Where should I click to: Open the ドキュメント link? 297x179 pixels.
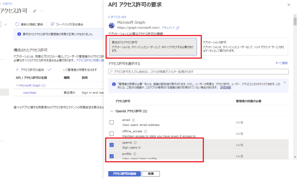click(168, 28)
